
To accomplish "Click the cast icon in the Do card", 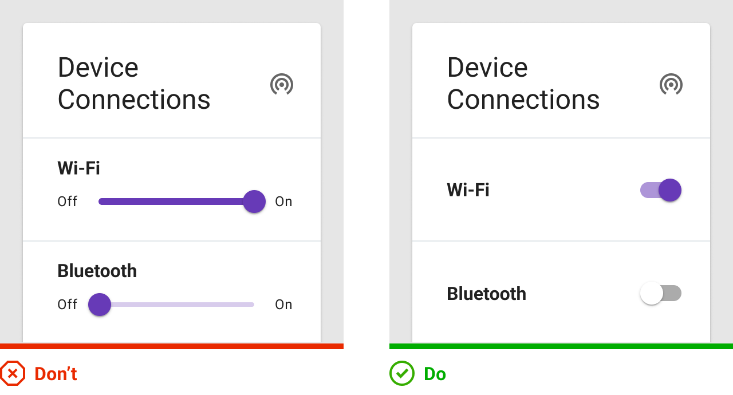I will coord(671,84).
